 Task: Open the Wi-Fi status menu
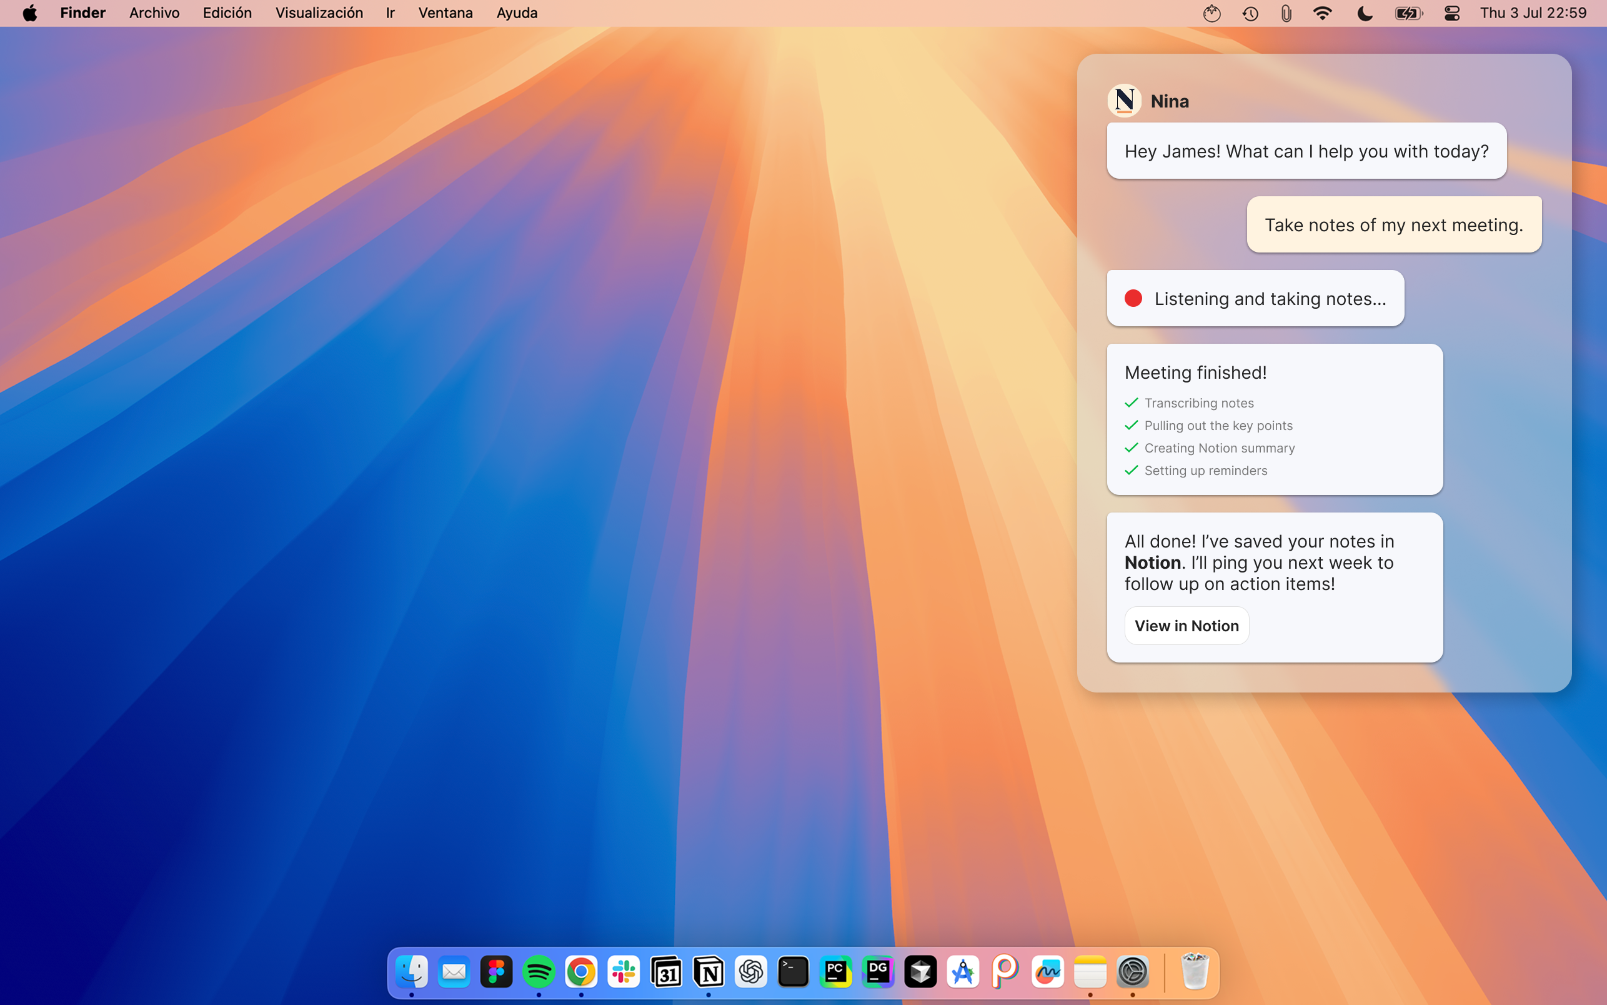pyautogui.click(x=1322, y=13)
